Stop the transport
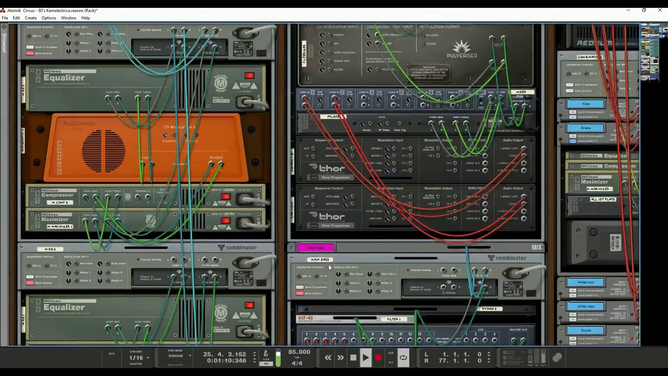Screen dimensions: 668x376 [353, 358]
